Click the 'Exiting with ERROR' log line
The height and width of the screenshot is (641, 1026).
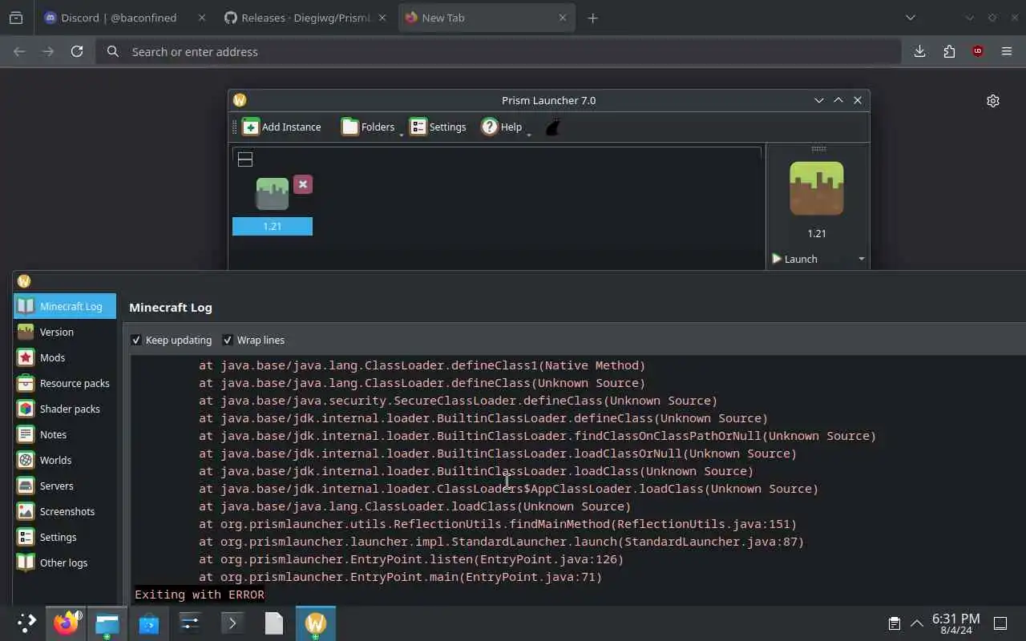click(x=200, y=595)
